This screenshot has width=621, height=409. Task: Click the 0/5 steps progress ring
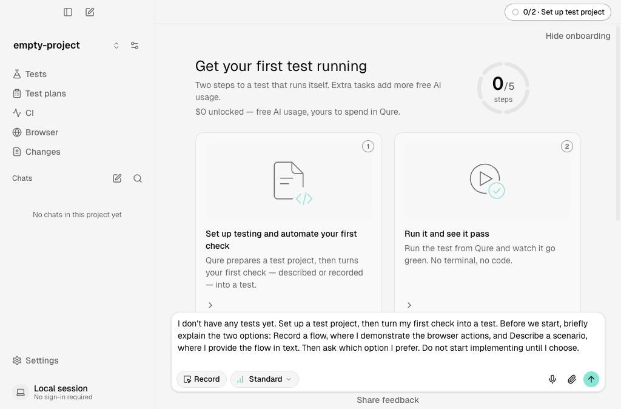coord(503,88)
